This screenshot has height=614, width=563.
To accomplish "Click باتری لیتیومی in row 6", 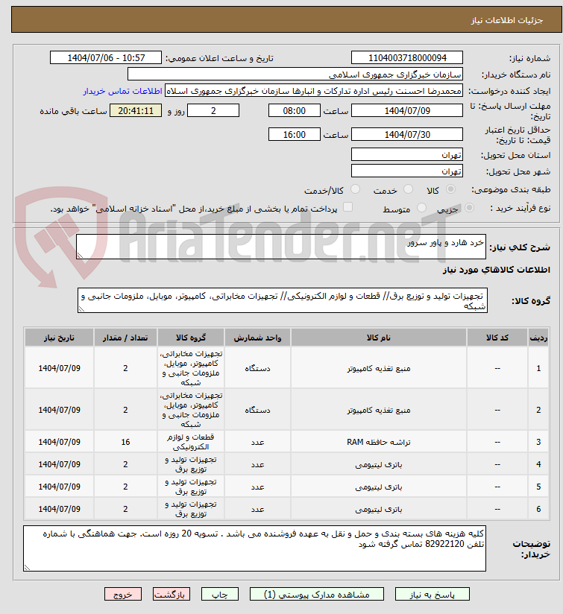I will (379, 509).
